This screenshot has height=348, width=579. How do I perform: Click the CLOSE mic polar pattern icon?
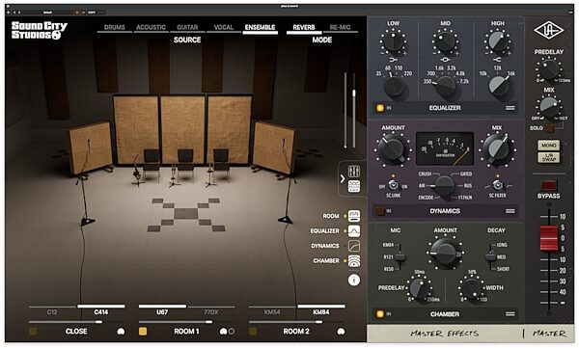pyautogui.click(x=121, y=332)
